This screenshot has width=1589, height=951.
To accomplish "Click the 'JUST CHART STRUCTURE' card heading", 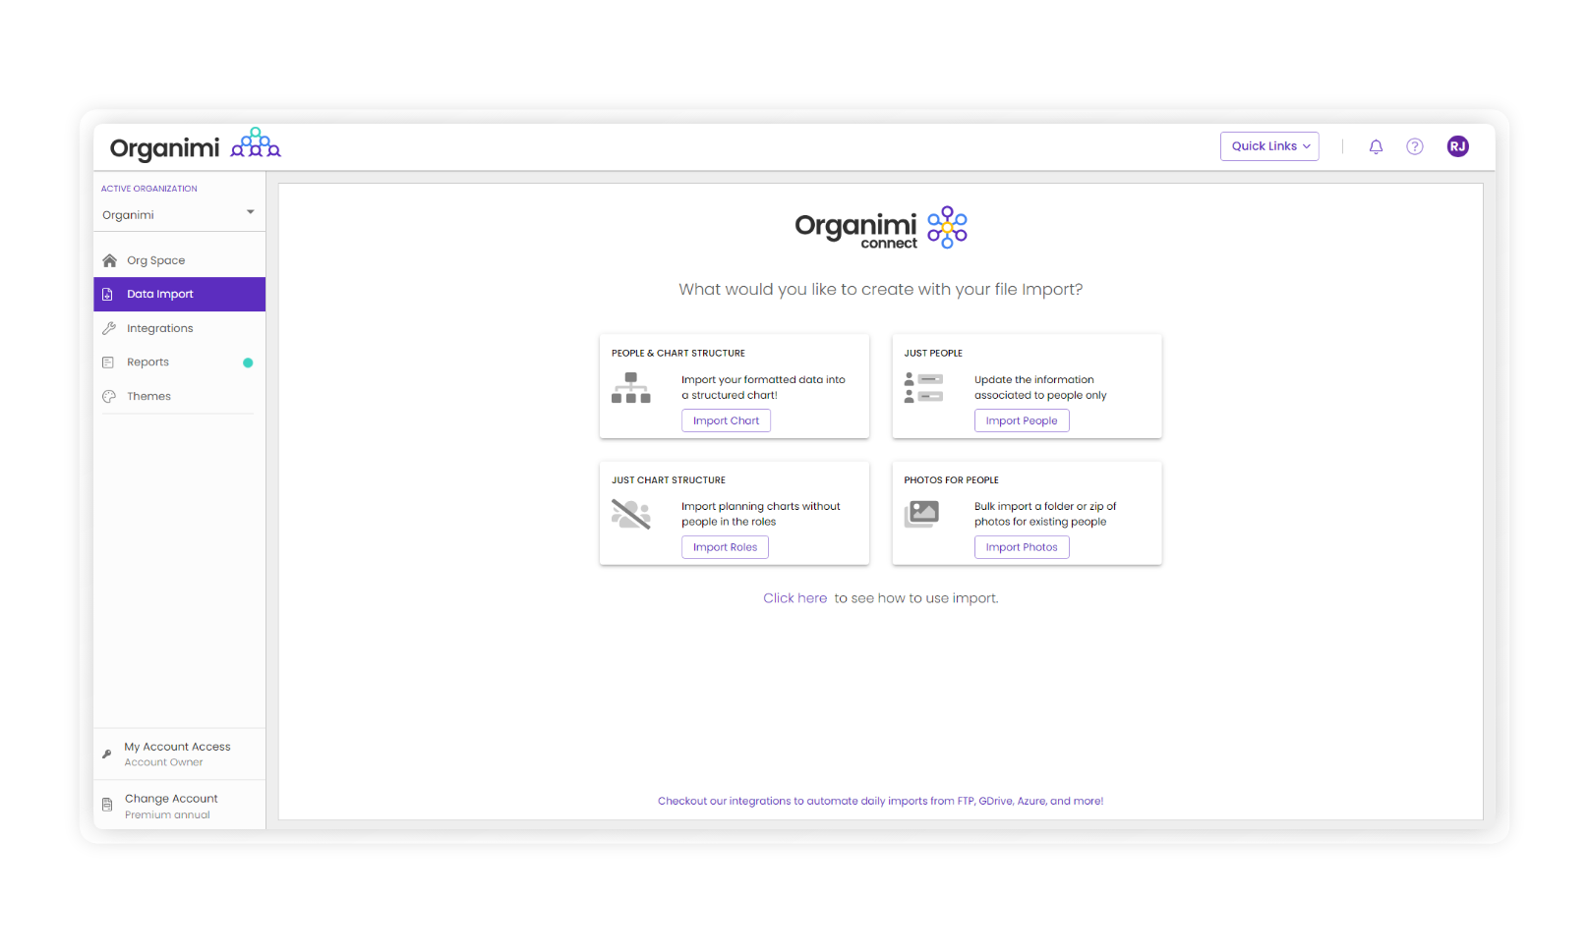I will pos(669,480).
